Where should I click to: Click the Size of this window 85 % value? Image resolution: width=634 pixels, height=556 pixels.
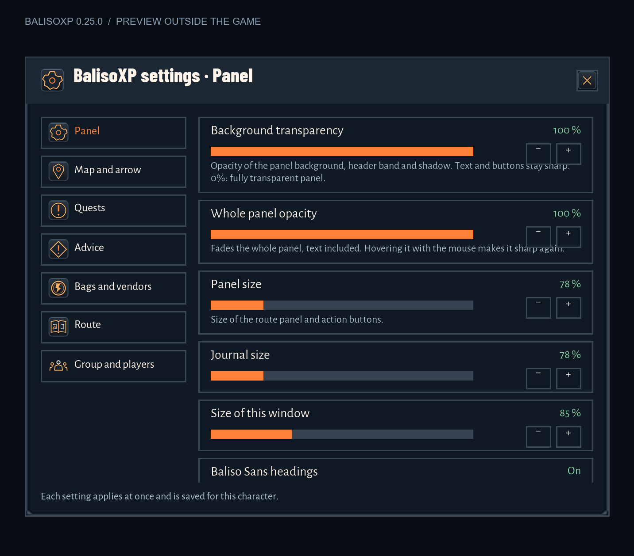570,413
